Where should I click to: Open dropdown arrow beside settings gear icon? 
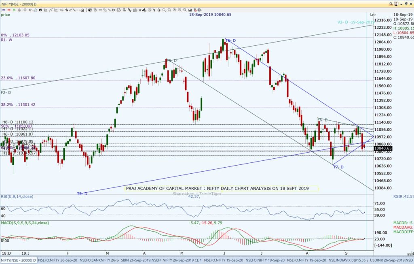click(201, 10)
